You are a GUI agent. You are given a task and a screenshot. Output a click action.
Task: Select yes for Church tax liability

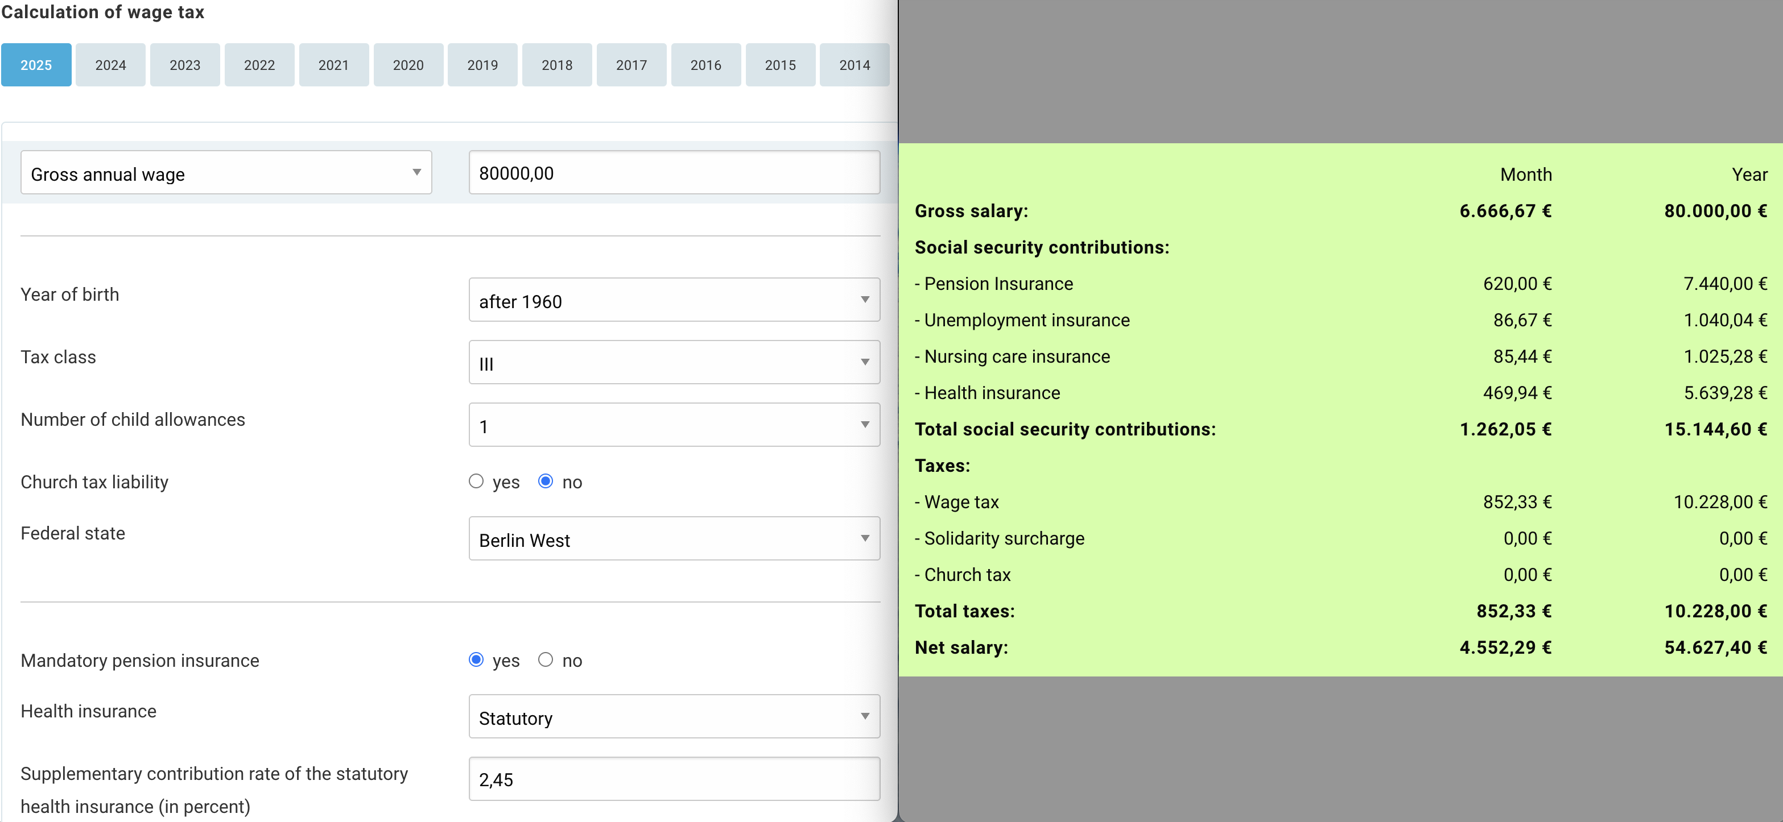(x=476, y=481)
